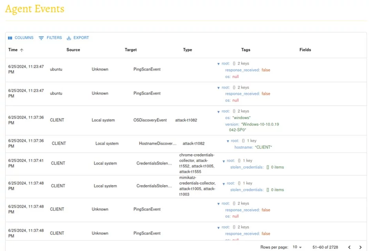Collapse root of first PingScanEvent row
The width and height of the screenshot is (369, 251).
click(x=219, y=64)
